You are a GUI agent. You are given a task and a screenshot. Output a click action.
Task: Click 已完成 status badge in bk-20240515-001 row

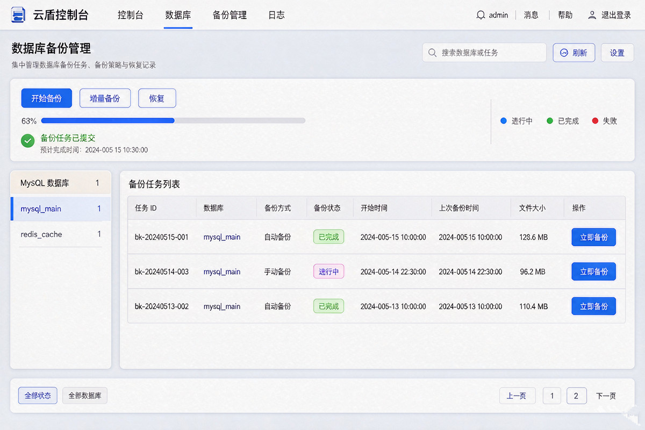328,237
